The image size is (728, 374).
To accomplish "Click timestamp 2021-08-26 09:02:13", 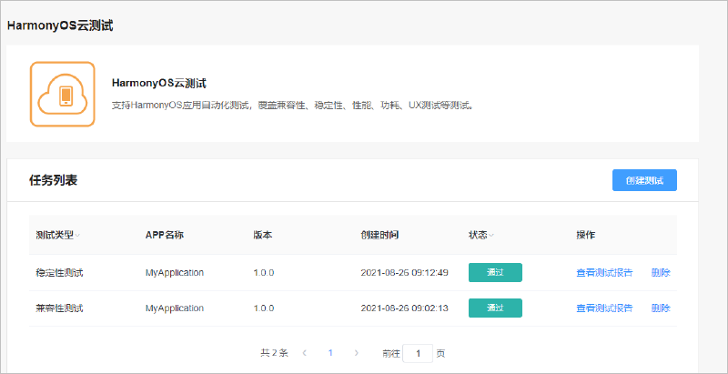I will point(404,308).
